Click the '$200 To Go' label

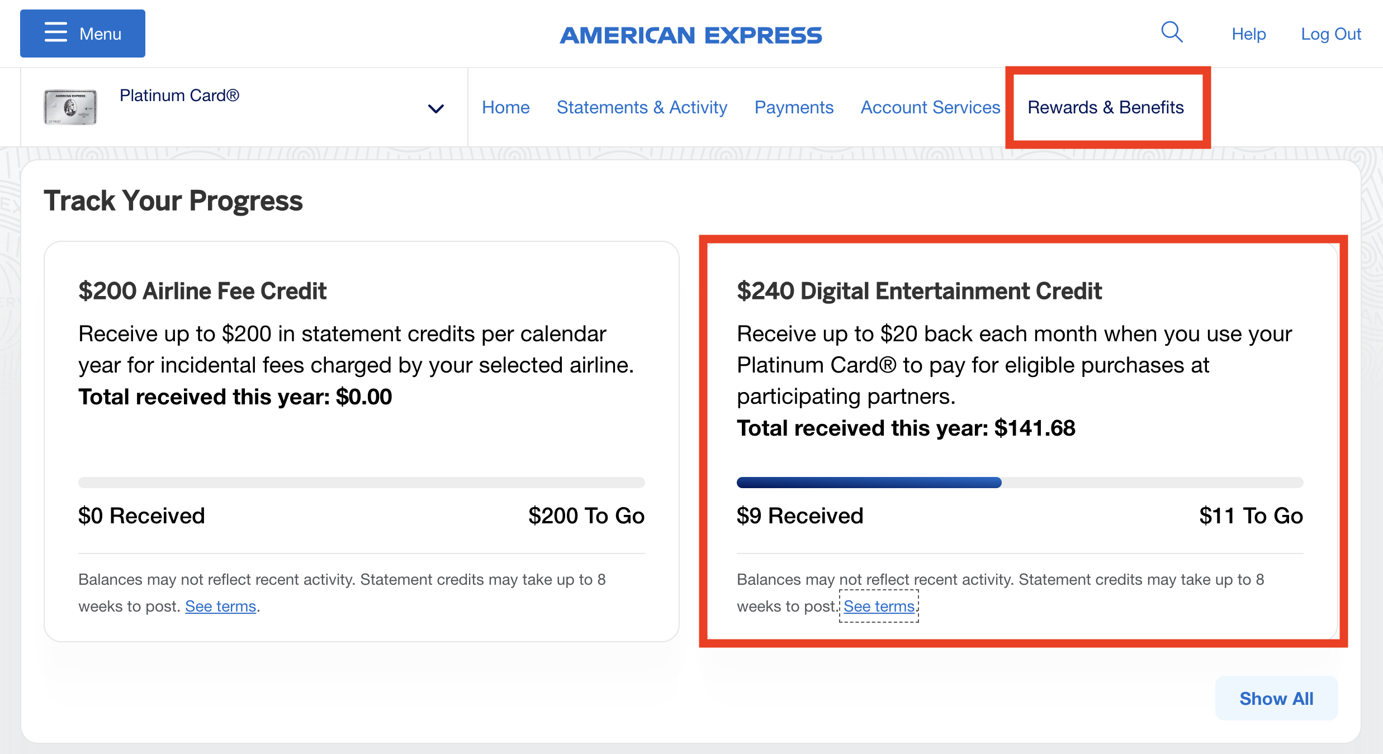[586, 516]
